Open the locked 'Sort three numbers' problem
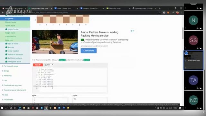Viewport: 206px width, 116px height. tap(15, 58)
